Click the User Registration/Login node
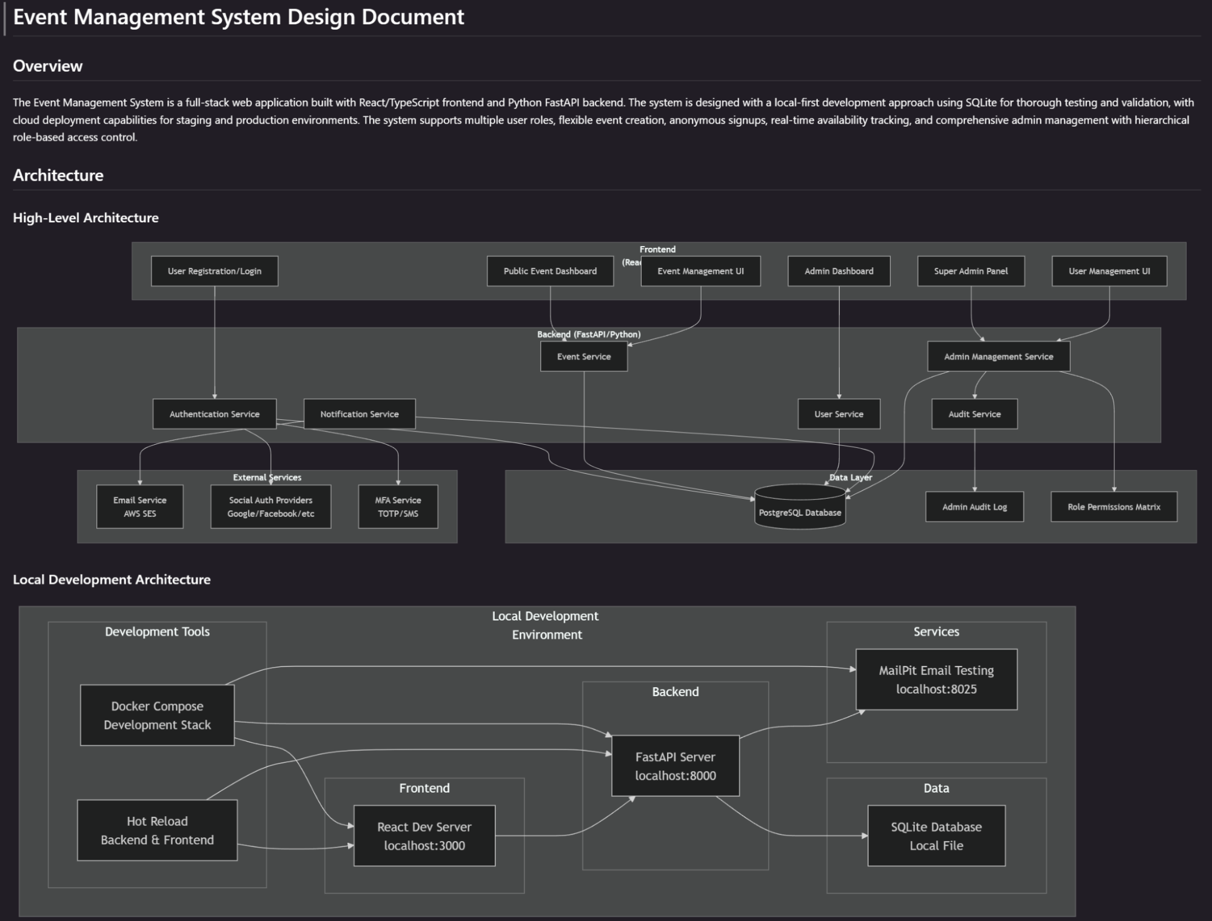1212x921 pixels. (215, 271)
